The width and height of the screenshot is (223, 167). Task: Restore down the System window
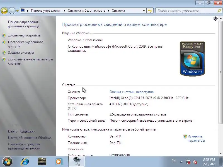click(209, 3)
